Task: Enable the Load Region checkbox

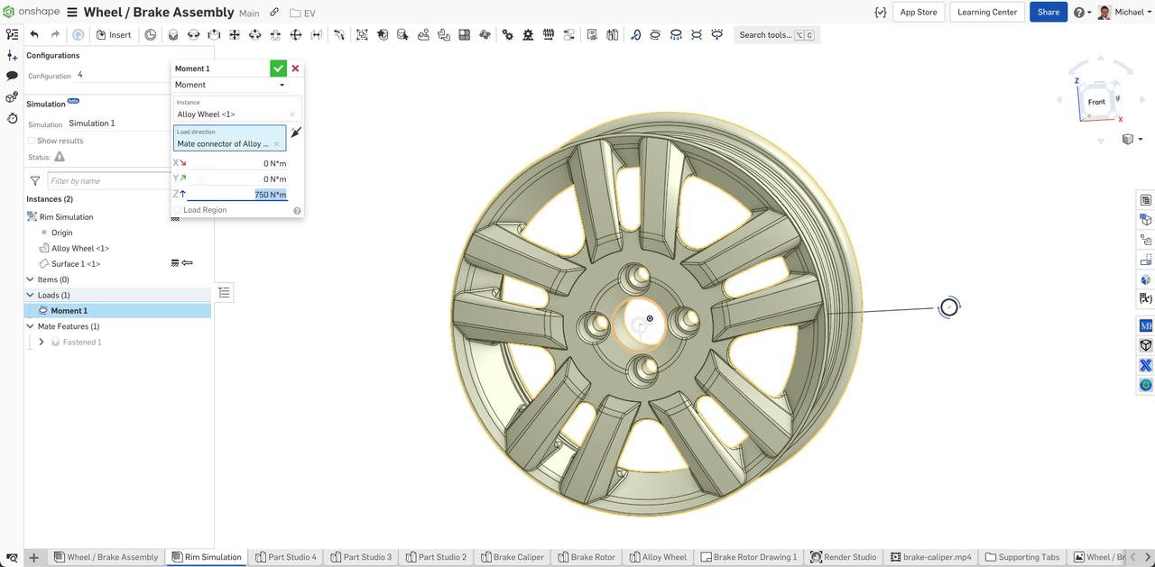Action: pyautogui.click(x=177, y=209)
